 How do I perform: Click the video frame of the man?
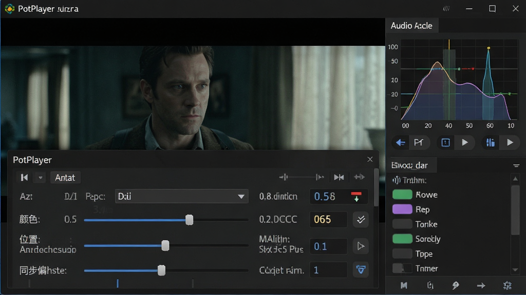pyautogui.click(x=193, y=98)
